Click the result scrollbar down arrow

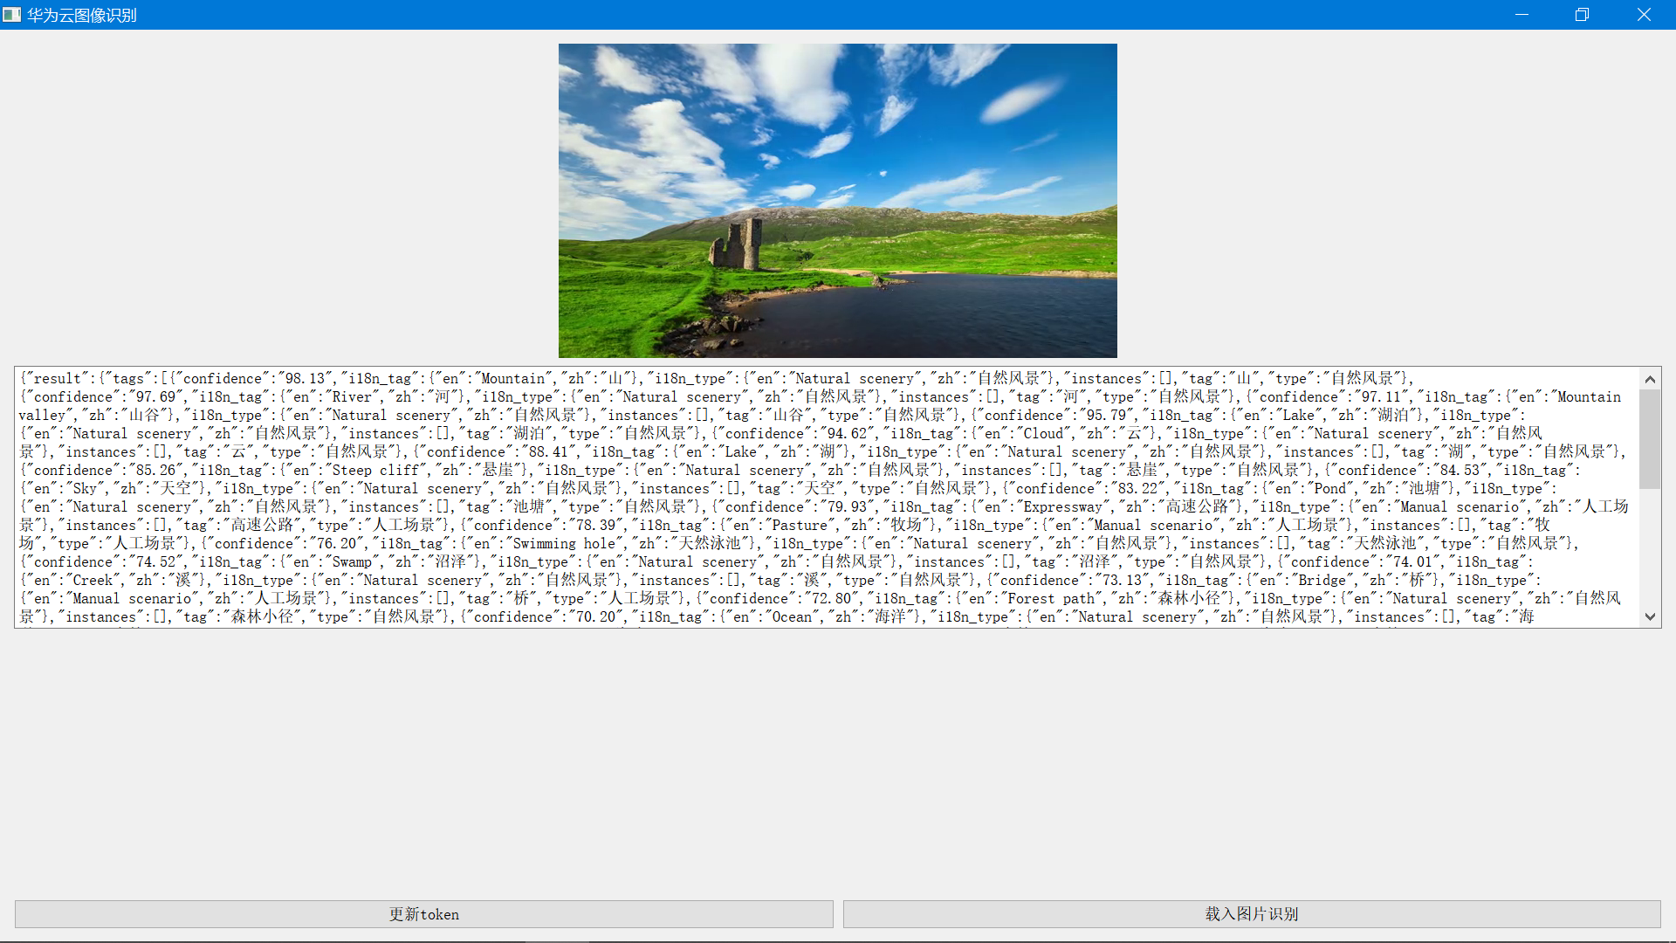[1650, 616]
